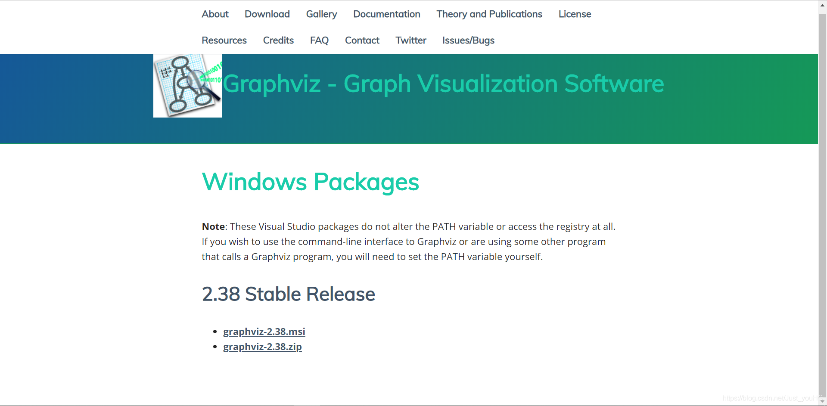This screenshot has width=827, height=406.
Task: Click the 2.38 Stable Release heading
Action: tap(288, 294)
